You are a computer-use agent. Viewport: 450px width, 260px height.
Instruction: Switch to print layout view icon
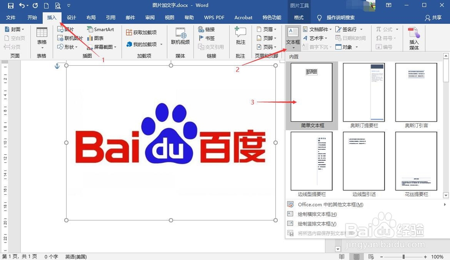[x=356, y=256]
